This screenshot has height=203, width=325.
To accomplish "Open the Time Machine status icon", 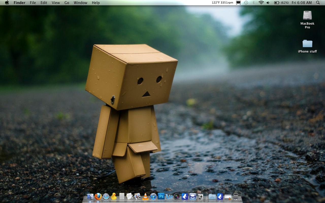I will point(246,3).
